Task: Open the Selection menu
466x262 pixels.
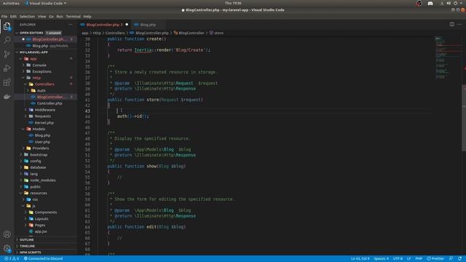Action: click(x=27, y=17)
